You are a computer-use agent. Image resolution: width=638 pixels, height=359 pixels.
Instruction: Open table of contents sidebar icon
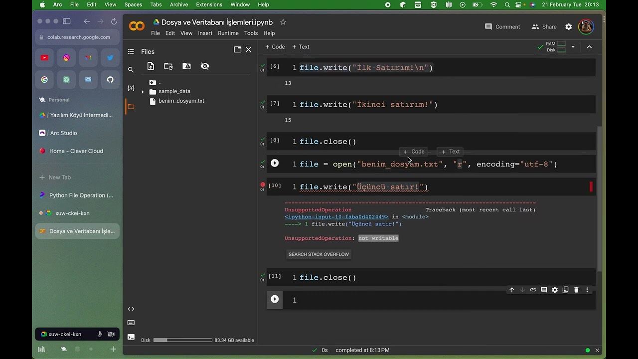pos(131,51)
